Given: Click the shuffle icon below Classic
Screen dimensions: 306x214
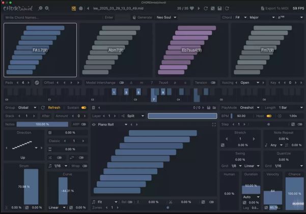Looking at the screenshot, I should 50,158.
